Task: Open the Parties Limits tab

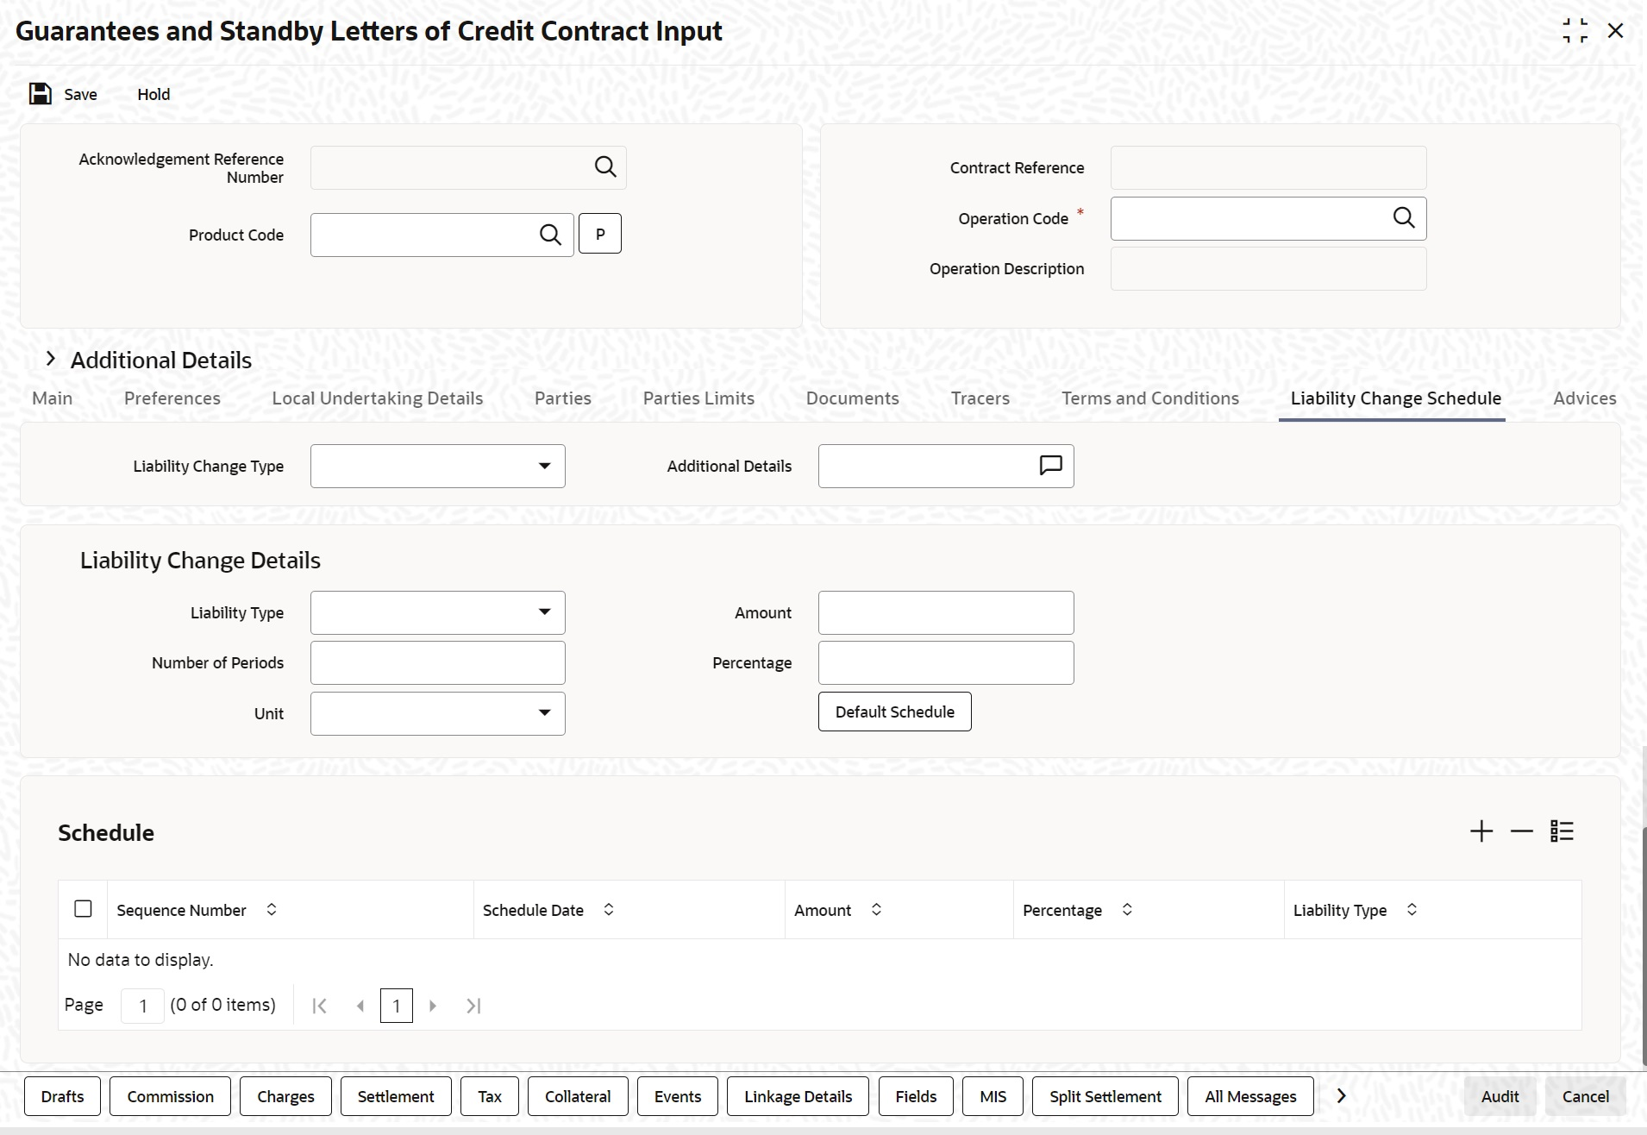Action: click(698, 398)
